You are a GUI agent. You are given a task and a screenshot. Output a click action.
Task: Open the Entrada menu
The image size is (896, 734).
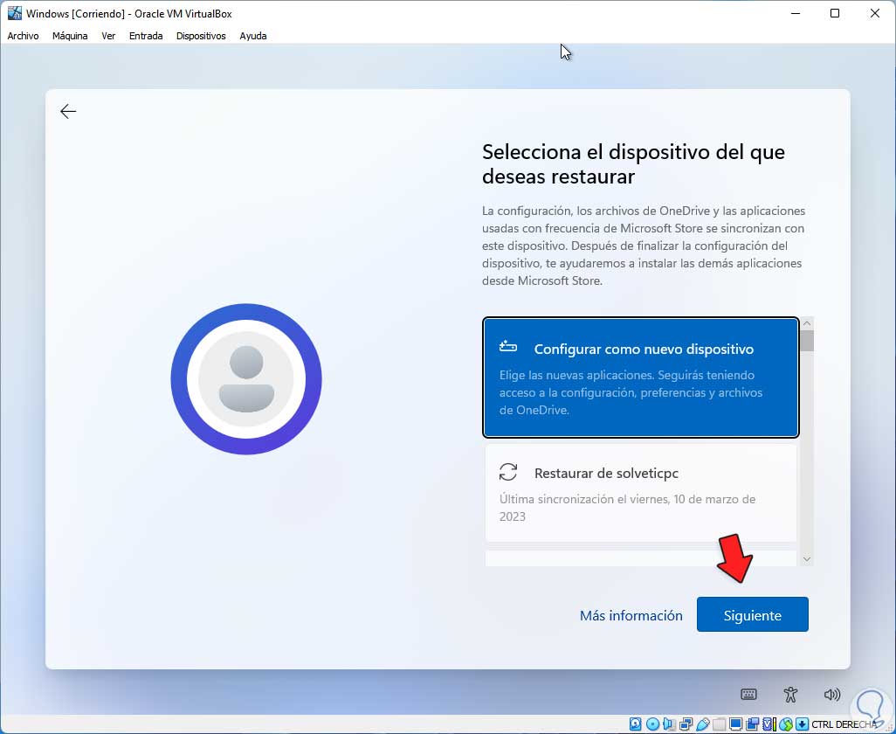point(146,36)
